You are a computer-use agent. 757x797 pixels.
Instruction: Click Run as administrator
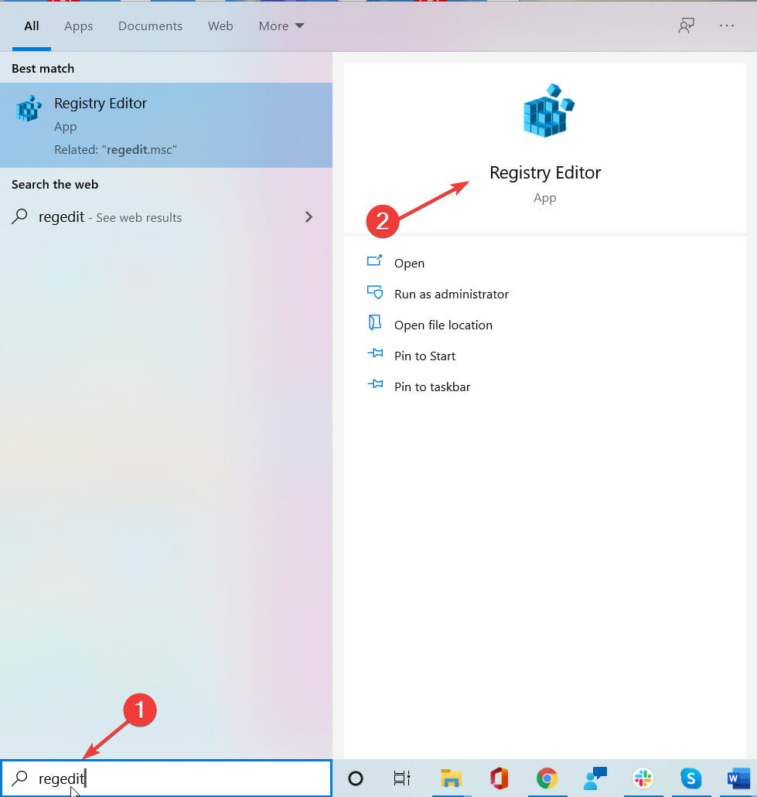(x=452, y=295)
